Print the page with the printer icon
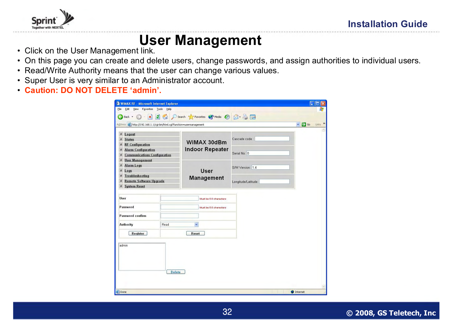 [x=245, y=117]
